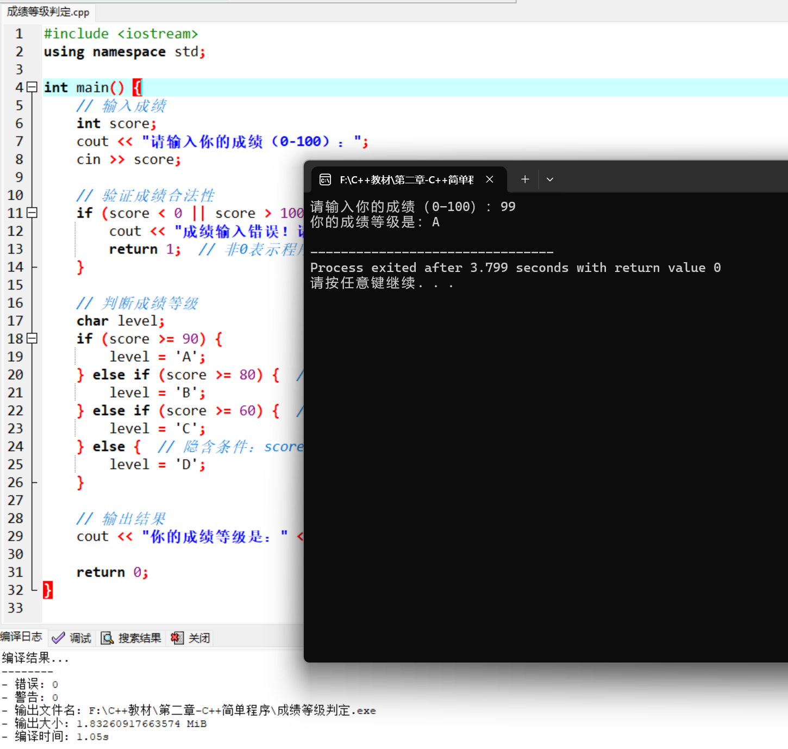Click the 'if (score >= 90)' condition
The height and width of the screenshot is (749, 788).
pyautogui.click(x=141, y=339)
